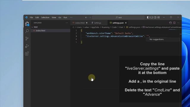
Task: Click the liveServer.settings.AdvanceCustomBrowserCmdLine key
Action: click(115, 36)
